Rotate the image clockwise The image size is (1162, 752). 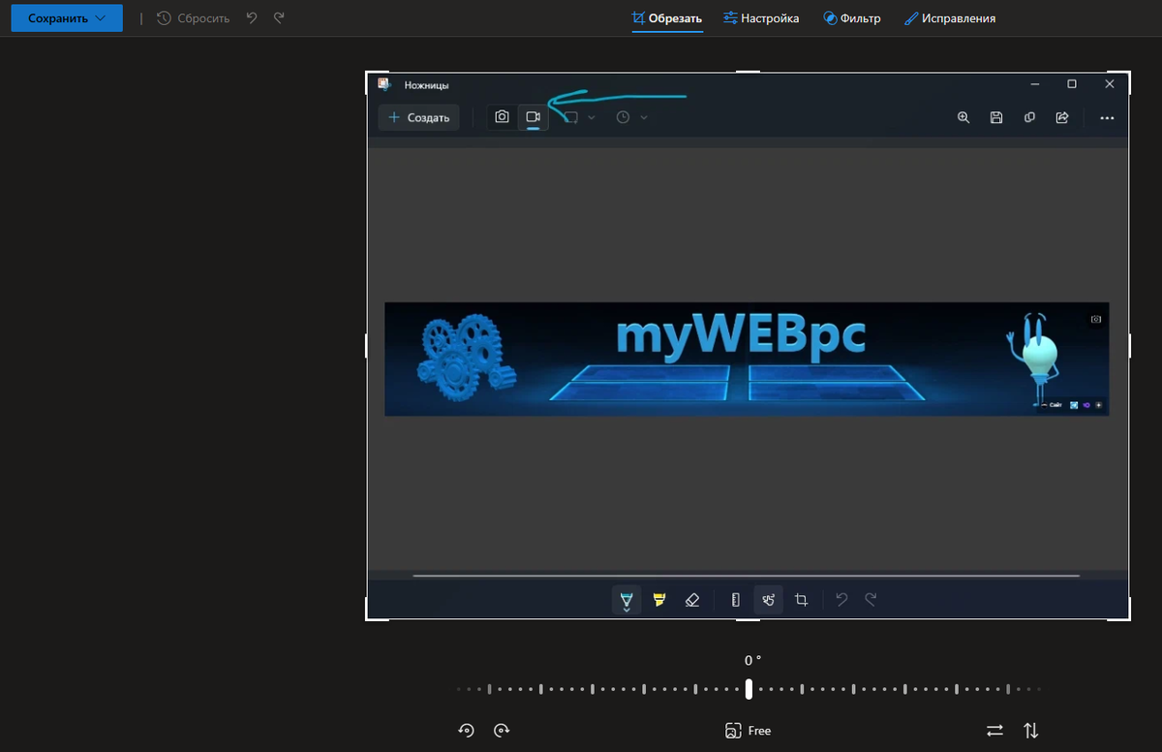tap(502, 731)
